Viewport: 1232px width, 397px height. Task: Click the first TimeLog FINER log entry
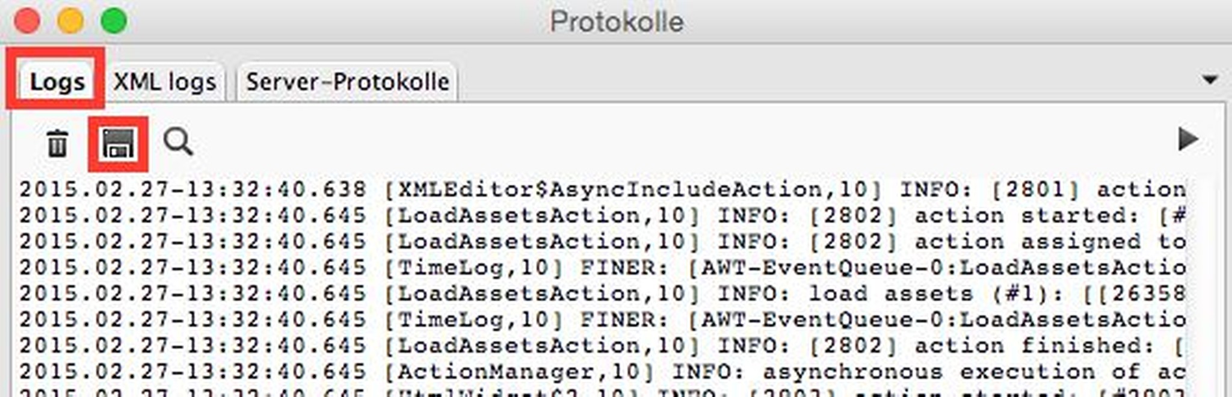click(x=602, y=268)
